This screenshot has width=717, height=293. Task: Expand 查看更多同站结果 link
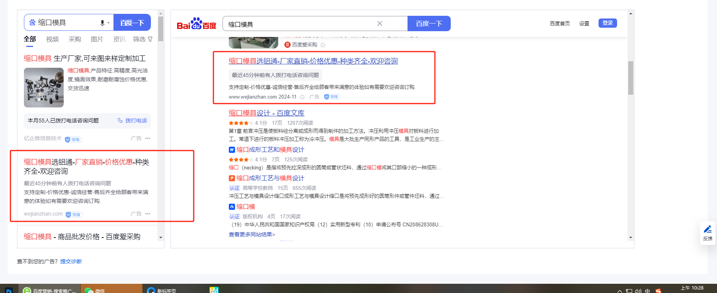coord(252,234)
